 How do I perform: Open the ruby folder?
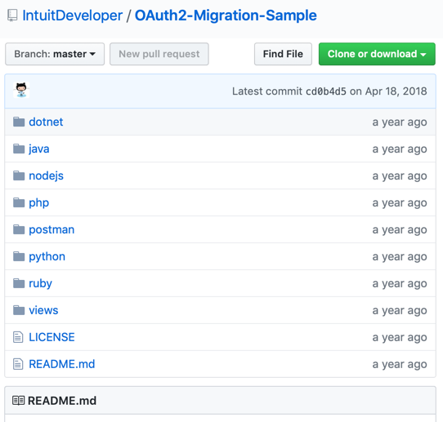pos(40,283)
